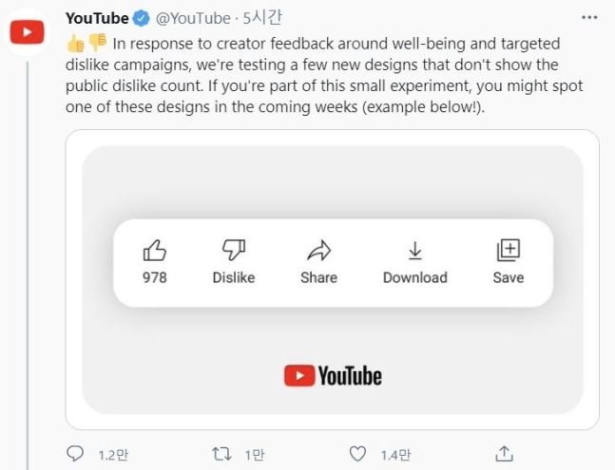Click the YouTube profile avatar
This screenshot has width=615, height=470.
pyautogui.click(x=28, y=33)
